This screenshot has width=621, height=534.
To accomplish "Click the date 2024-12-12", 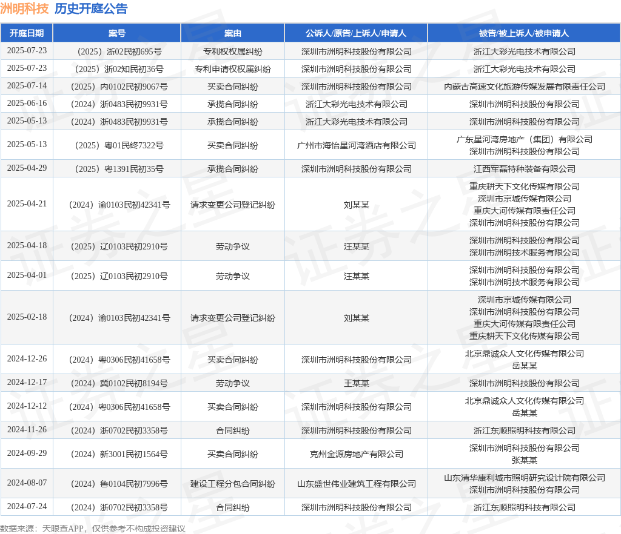I will (27, 406).
